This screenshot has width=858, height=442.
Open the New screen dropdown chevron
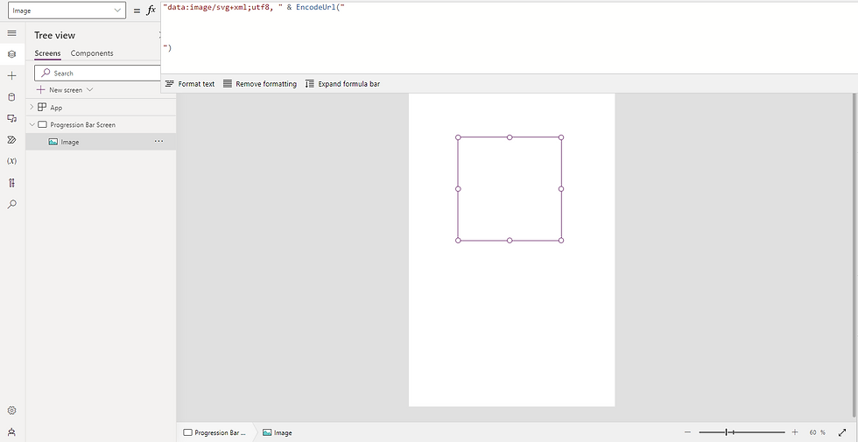pos(90,89)
